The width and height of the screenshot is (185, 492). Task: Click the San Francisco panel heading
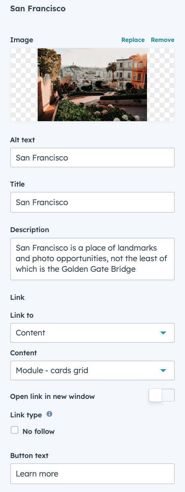coord(38,9)
